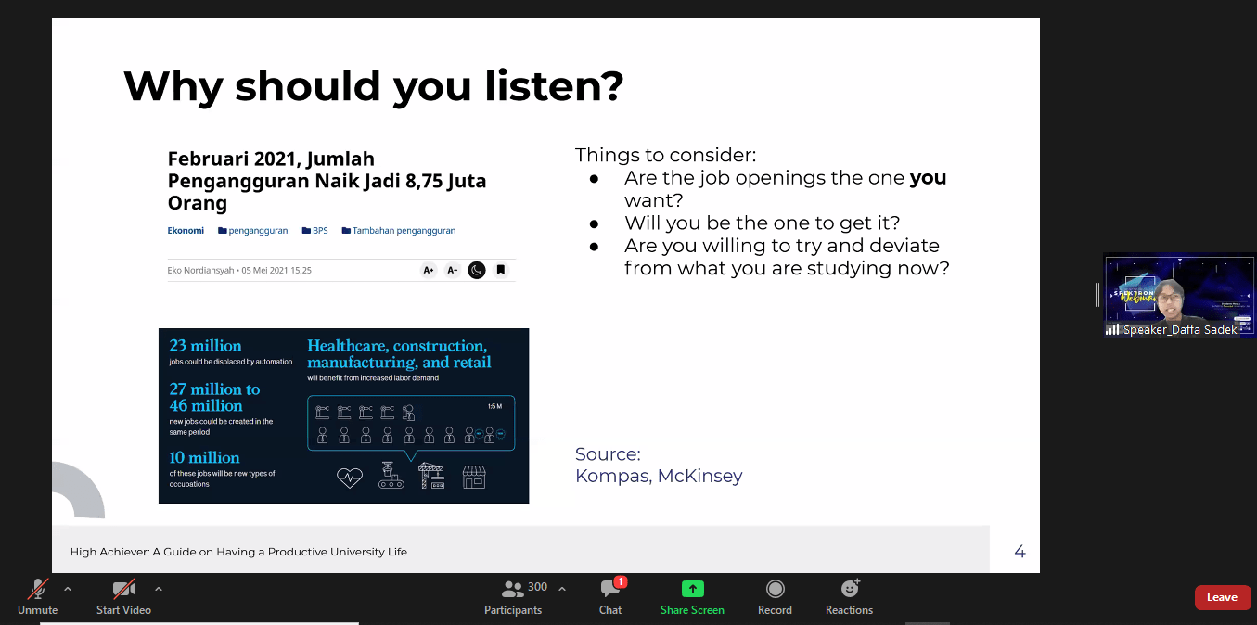Click the A+ font increase icon

click(429, 270)
